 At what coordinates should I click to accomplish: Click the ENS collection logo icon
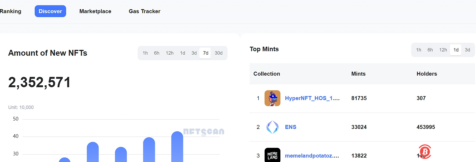tap(272, 127)
